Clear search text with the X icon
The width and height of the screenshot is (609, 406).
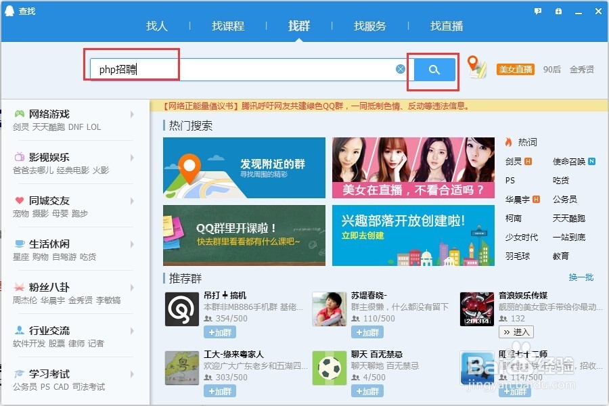(401, 69)
